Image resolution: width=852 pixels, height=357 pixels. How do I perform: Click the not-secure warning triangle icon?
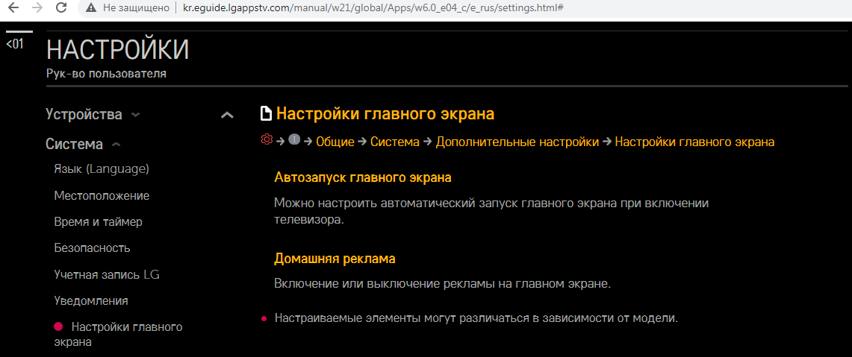(92, 7)
